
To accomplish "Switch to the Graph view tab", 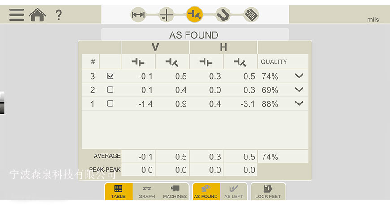I will point(147,192).
